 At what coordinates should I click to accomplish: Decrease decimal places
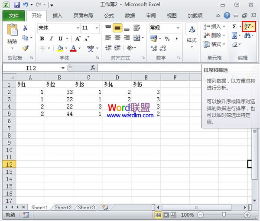[162, 48]
